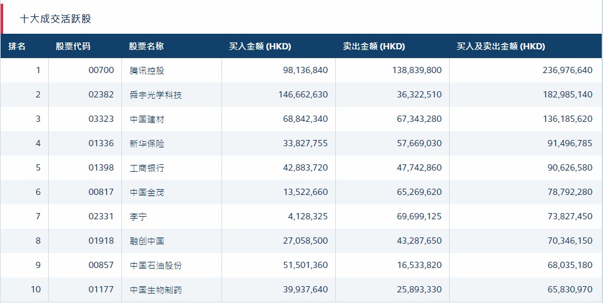Screen dimensions: 603x303
Task: Select stock code 01918
Action: click(101, 241)
